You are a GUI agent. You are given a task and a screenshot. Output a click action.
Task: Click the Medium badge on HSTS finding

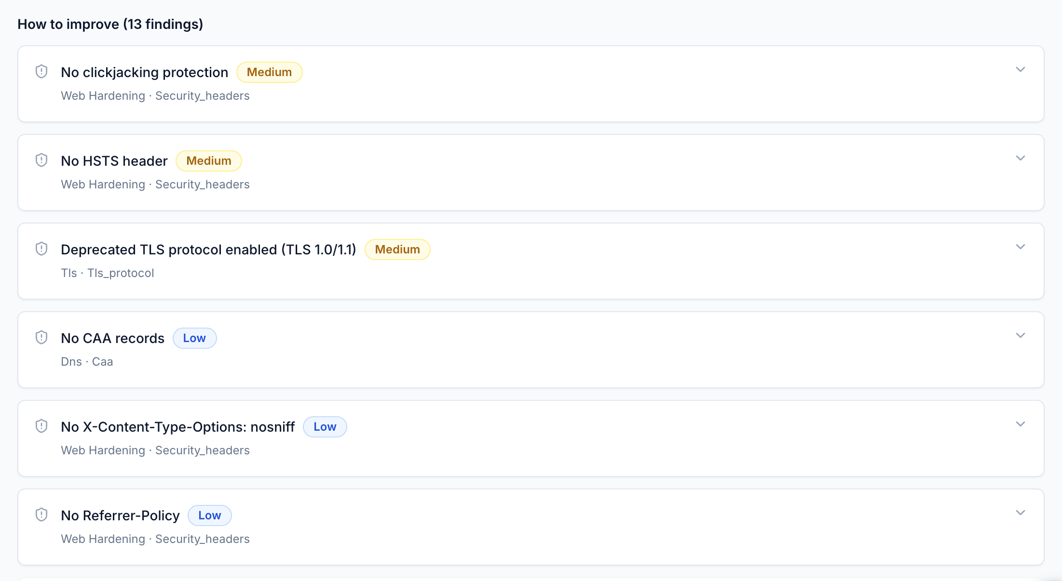coord(209,161)
